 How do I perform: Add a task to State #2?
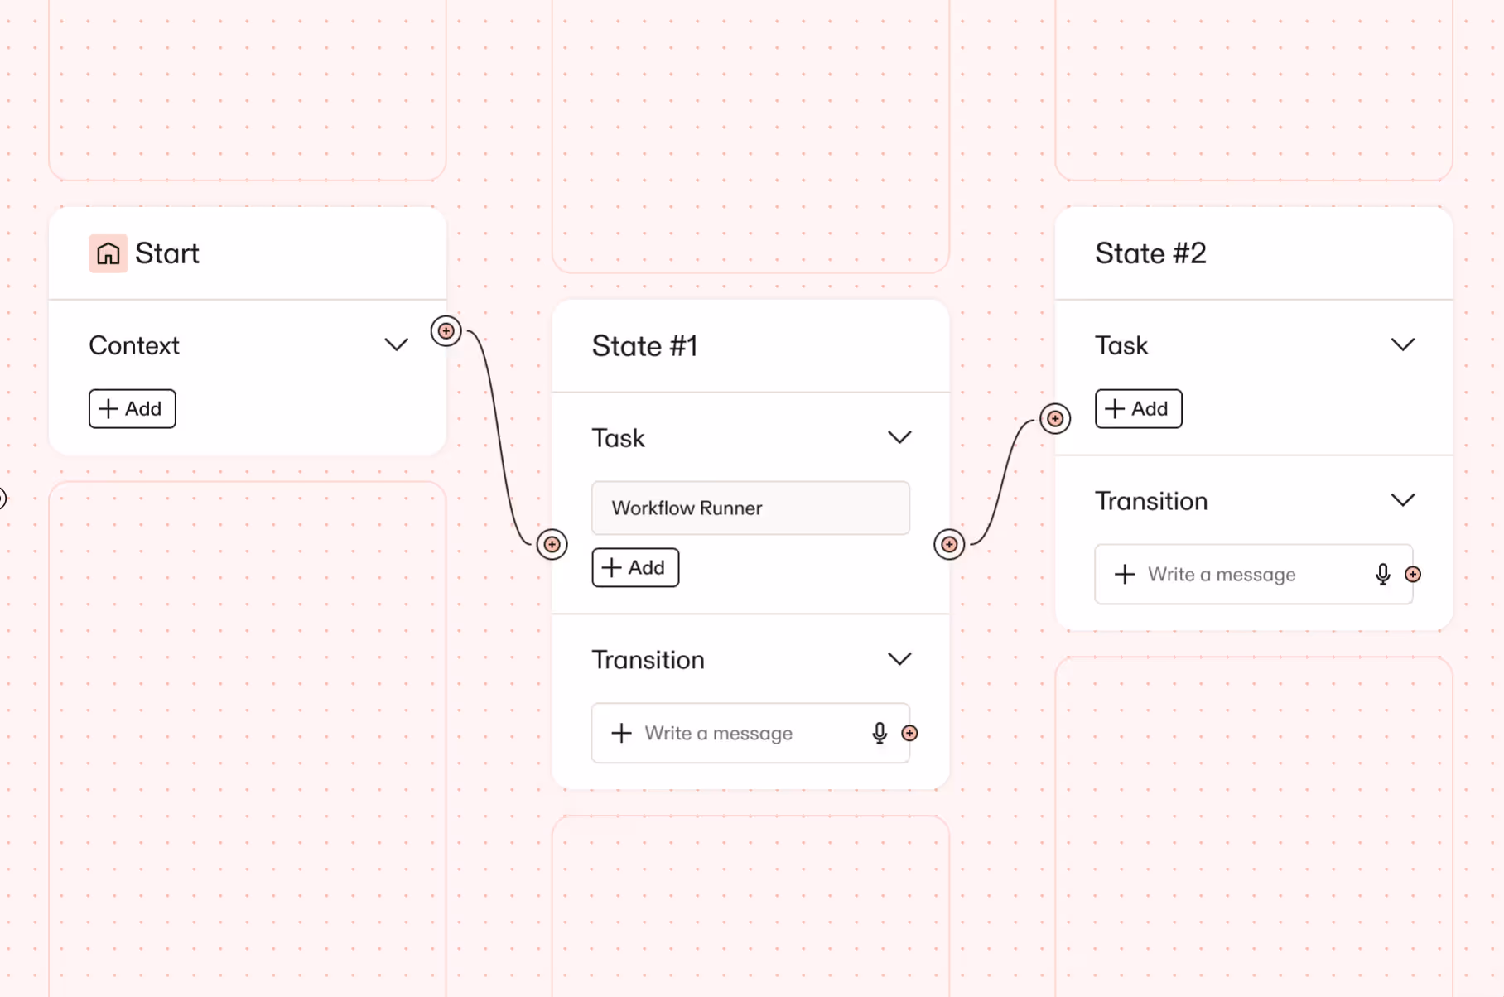pos(1138,409)
